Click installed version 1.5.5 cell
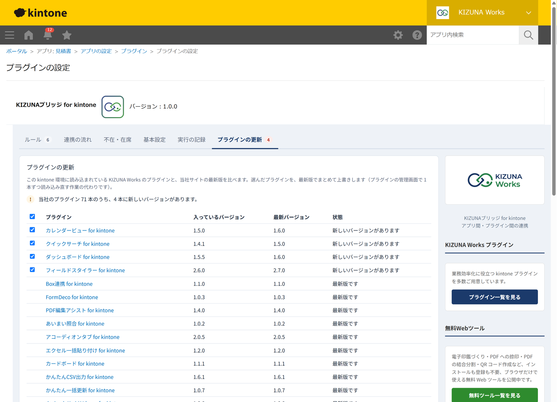This screenshot has height=402, width=557. (x=199, y=257)
